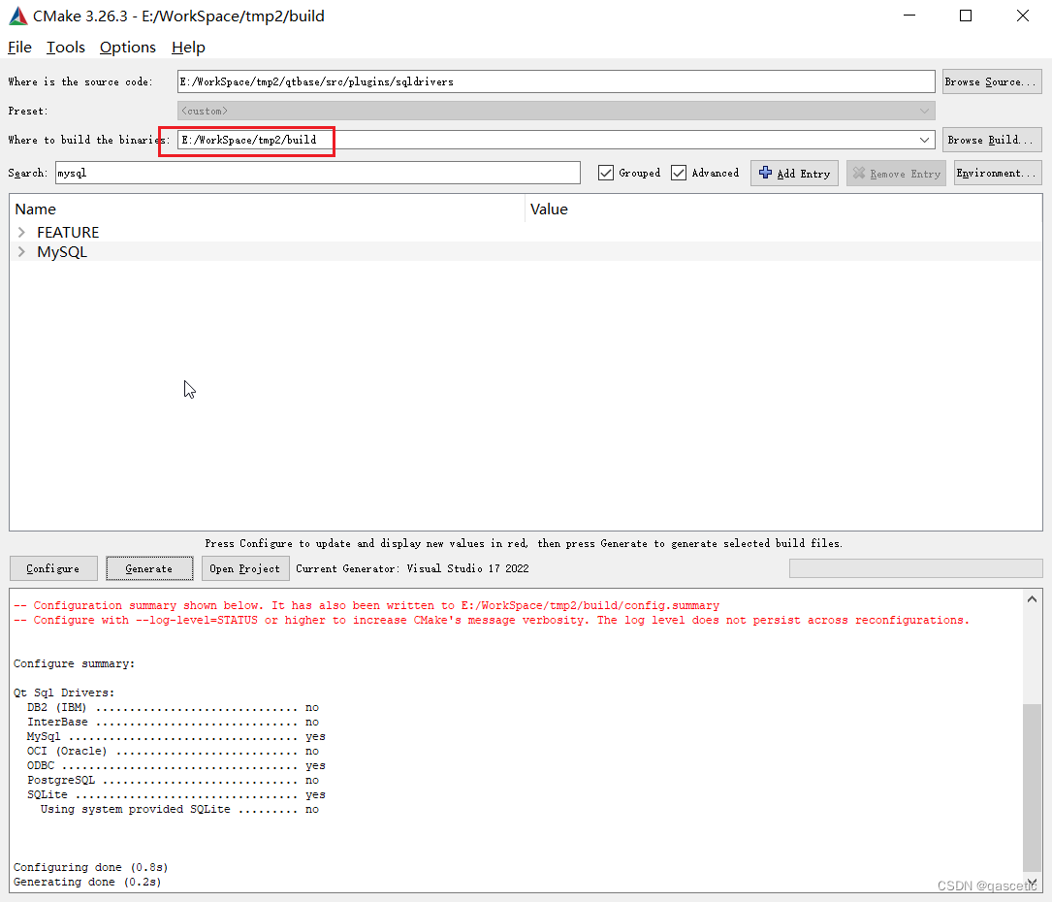Viewport: 1052px width, 902px height.
Task: Select the FEATURE tree row
Action: point(526,232)
